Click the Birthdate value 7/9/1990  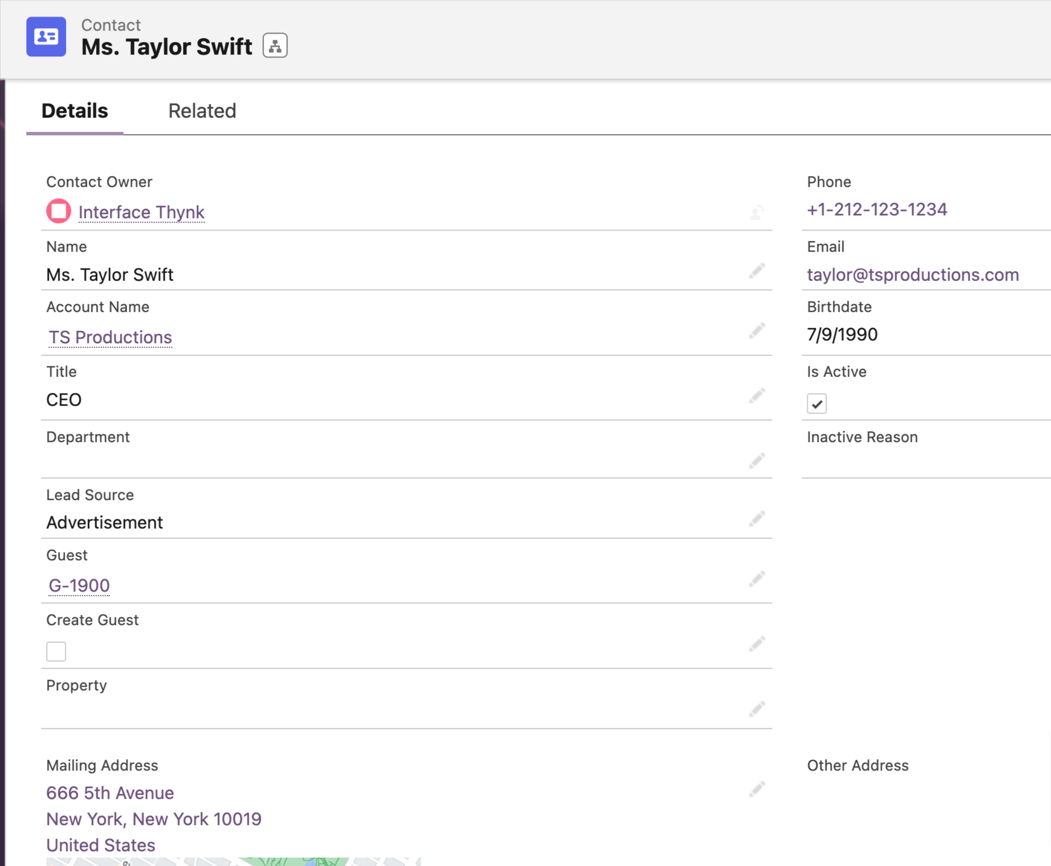click(x=843, y=334)
